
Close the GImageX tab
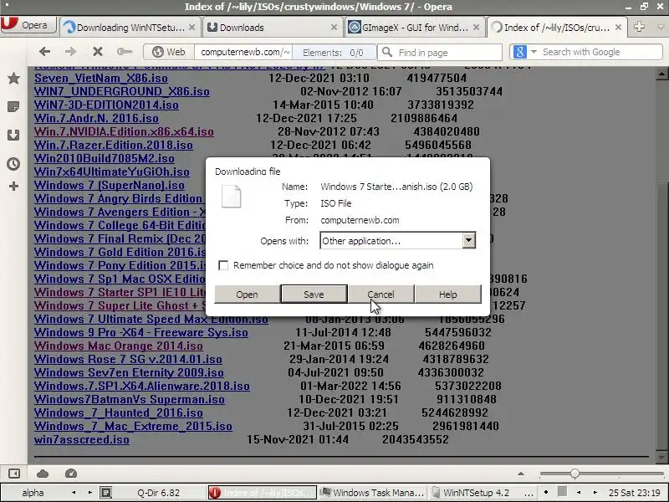tap(477, 28)
